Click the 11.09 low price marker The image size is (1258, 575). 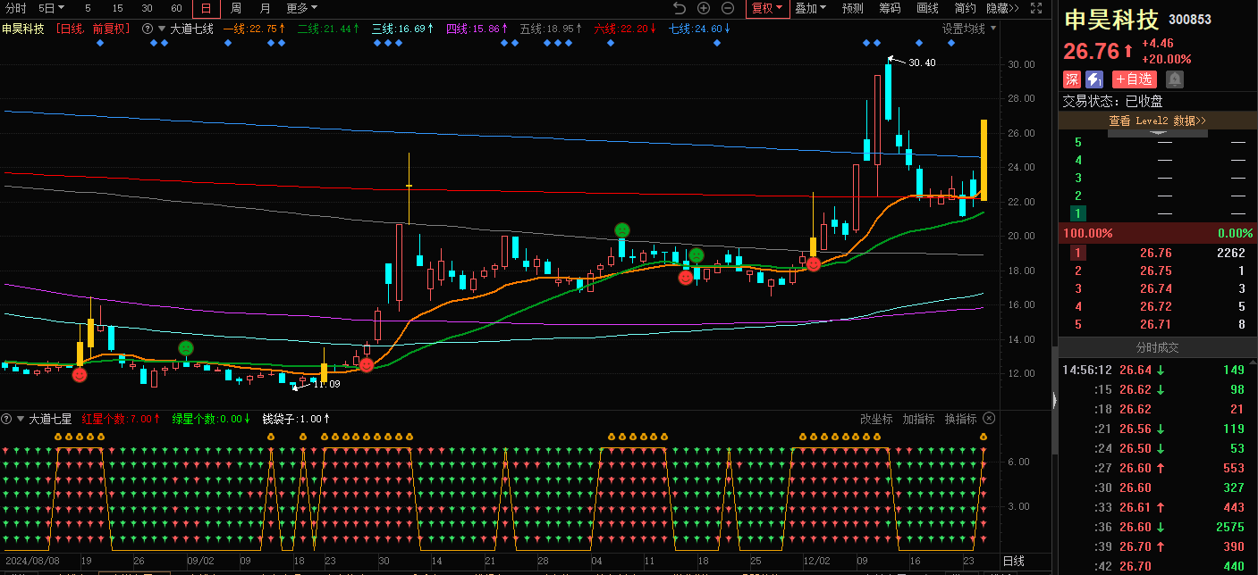point(327,384)
